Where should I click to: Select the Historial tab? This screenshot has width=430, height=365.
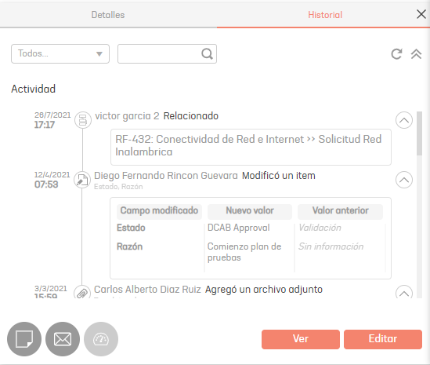(x=325, y=15)
